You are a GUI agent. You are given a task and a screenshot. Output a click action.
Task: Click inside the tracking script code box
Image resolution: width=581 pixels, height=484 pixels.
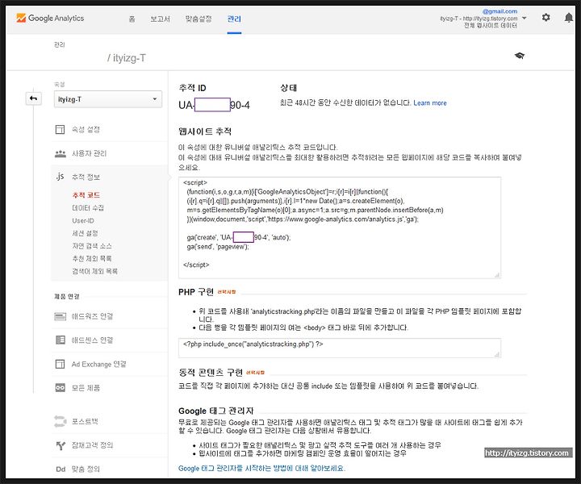click(x=340, y=227)
